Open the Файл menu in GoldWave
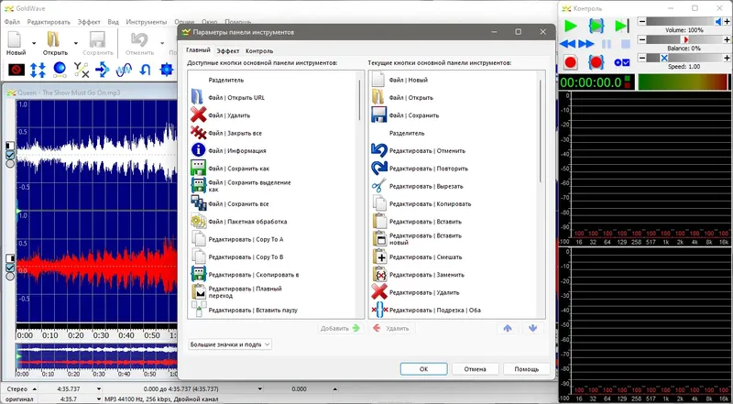The height and width of the screenshot is (404, 733). pyautogui.click(x=12, y=22)
